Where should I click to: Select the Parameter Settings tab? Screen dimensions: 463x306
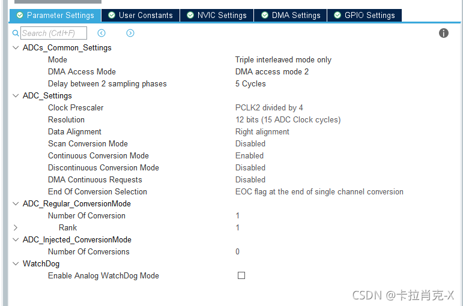pos(55,15)
